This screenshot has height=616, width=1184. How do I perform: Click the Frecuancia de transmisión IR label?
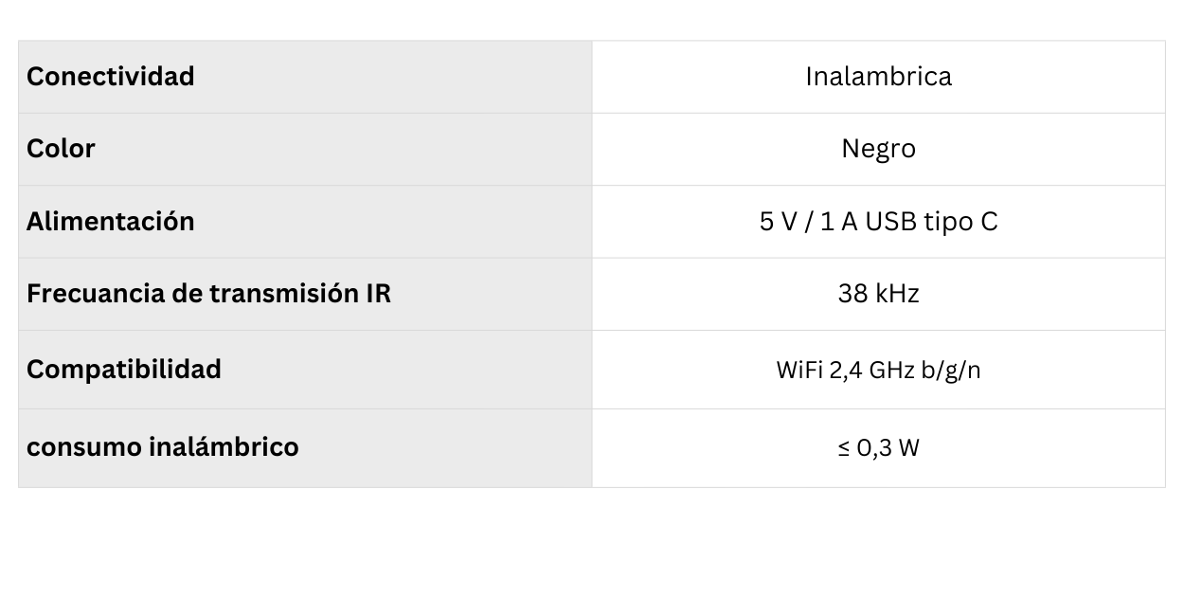click(208, 294)
